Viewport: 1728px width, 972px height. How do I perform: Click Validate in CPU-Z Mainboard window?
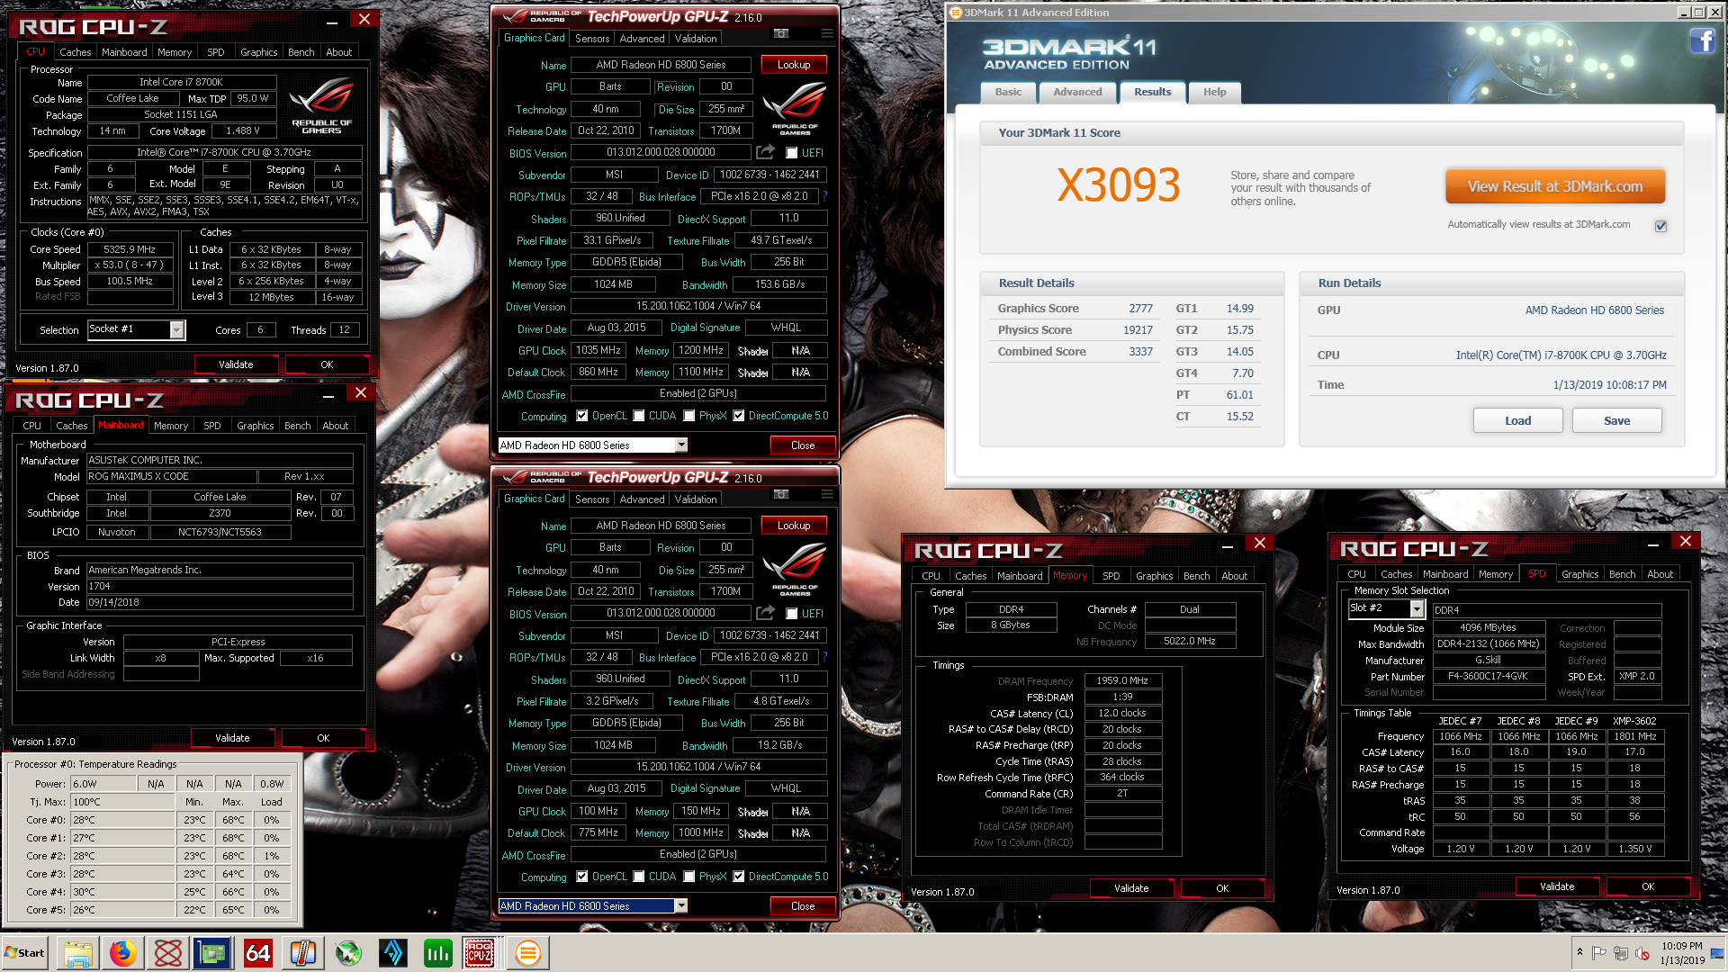[x=232, y=738]
